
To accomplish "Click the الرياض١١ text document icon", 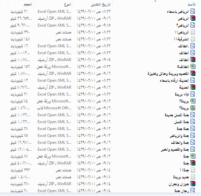I will tap(193, 32).
